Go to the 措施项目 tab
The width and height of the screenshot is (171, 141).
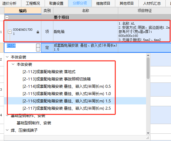tap(103, 3)
